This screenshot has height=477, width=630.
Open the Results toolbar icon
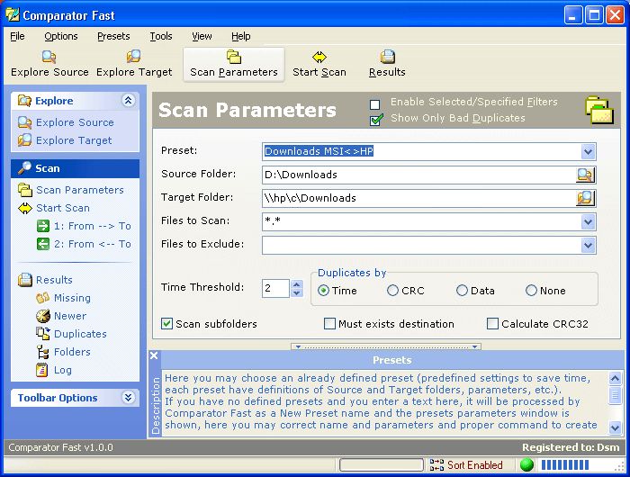(387, 64)
